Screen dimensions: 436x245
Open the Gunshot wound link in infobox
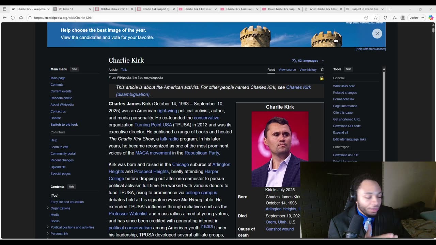tap(280, 229)
